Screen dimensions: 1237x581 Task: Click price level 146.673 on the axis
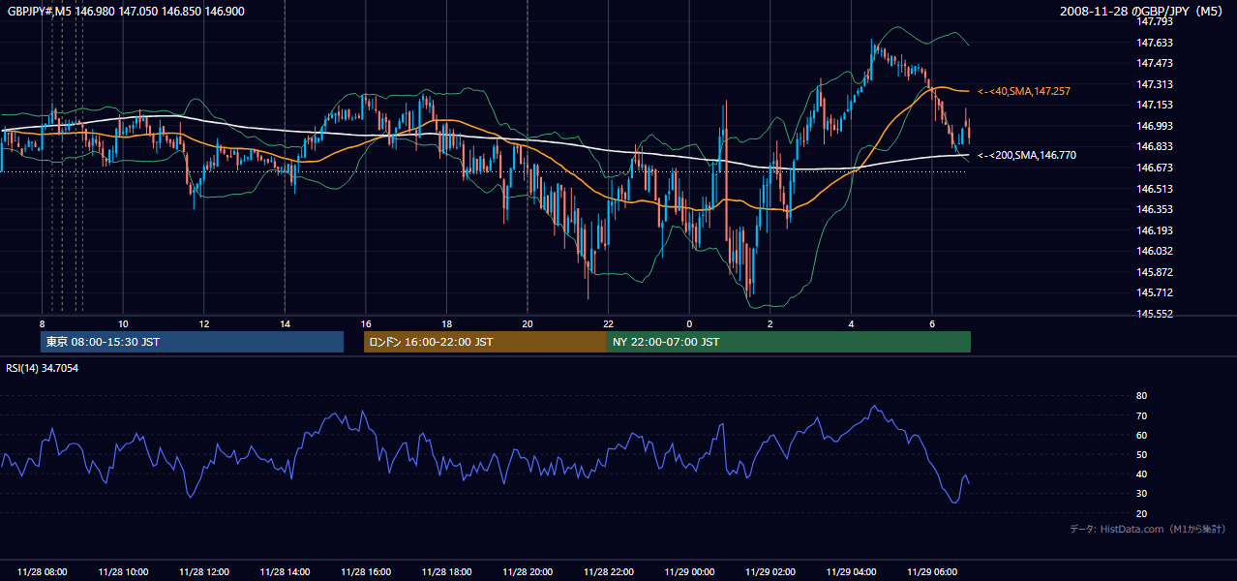(1155, 168)
